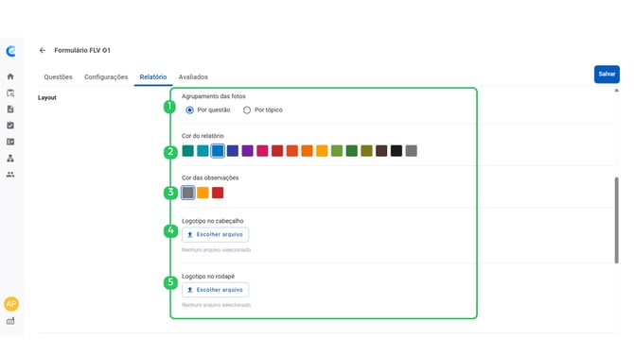
Task: Open the card list icon in the sidebar
Action: 10,142
